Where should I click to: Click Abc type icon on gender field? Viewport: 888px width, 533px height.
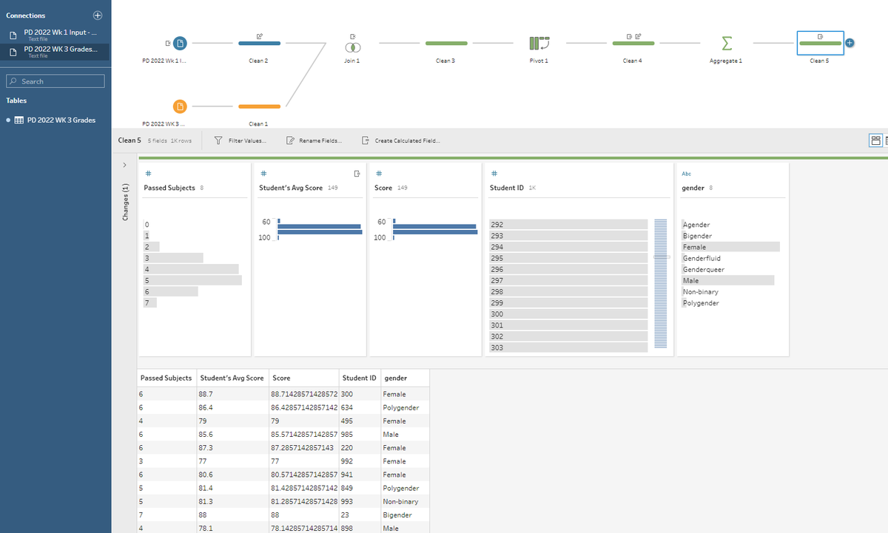point(686,173)
